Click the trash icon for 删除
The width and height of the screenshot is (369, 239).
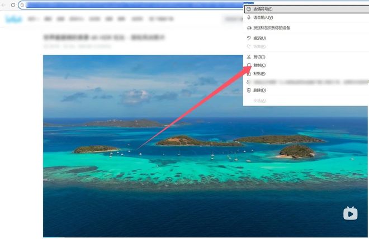point(249,90)
